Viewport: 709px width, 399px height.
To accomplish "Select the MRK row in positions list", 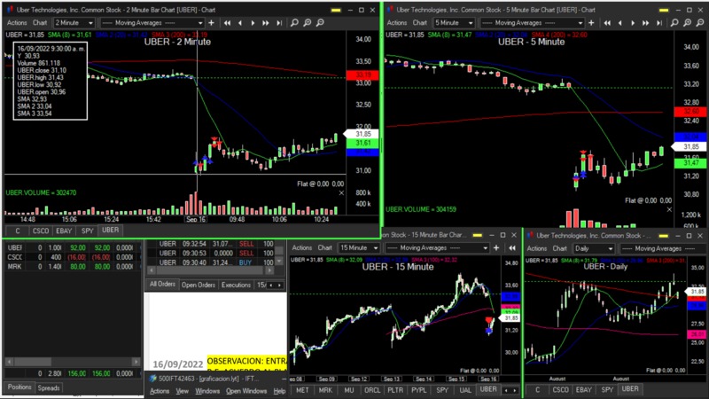I will pyautogui.click(x=16, y=266).
